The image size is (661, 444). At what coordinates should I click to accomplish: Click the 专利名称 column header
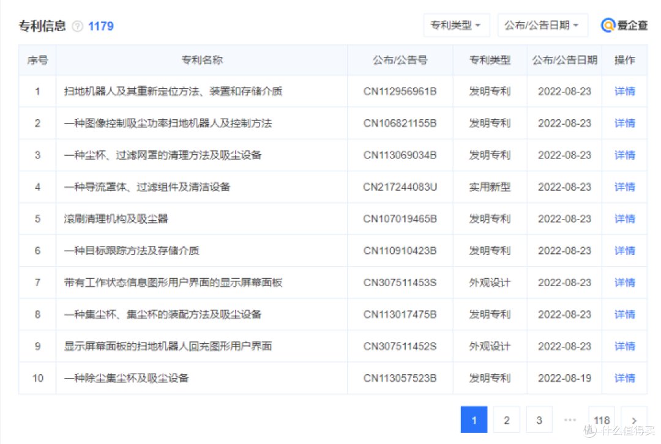[202, 60]
